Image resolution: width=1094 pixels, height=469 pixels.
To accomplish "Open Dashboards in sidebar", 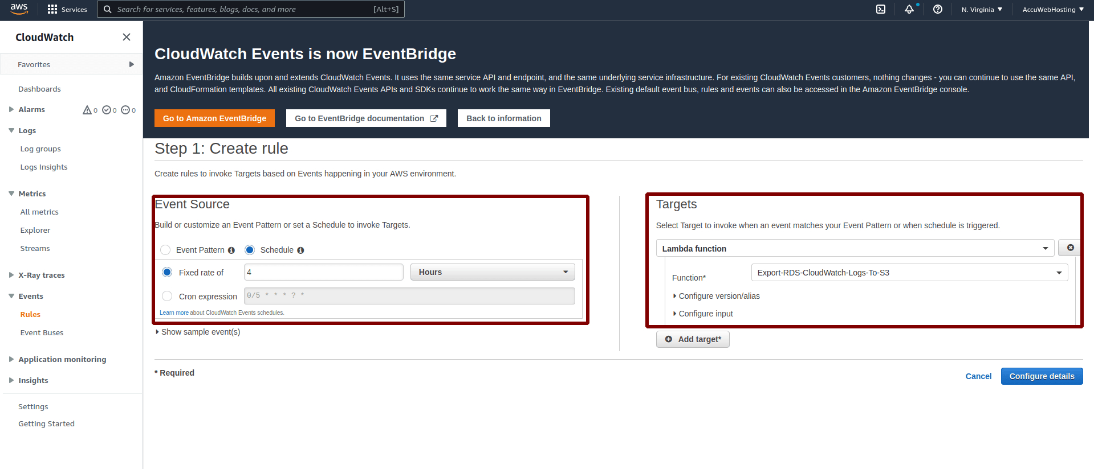I will pyautogui.click(x=39, y=89).
